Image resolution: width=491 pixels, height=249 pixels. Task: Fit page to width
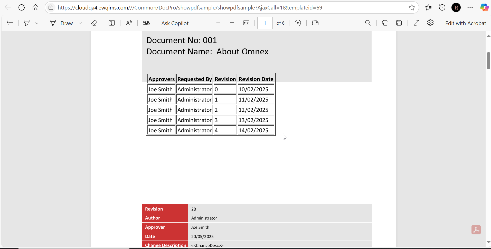tap(246, 23)
